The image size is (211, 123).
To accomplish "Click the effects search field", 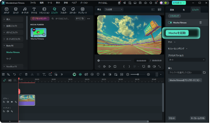I will (62, 19).
